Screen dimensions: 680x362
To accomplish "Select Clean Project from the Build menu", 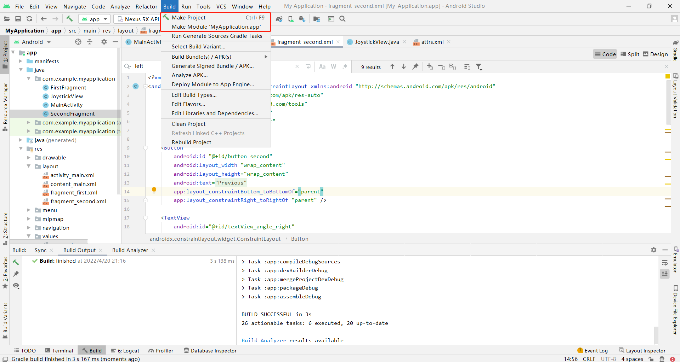I will point(189,124).
